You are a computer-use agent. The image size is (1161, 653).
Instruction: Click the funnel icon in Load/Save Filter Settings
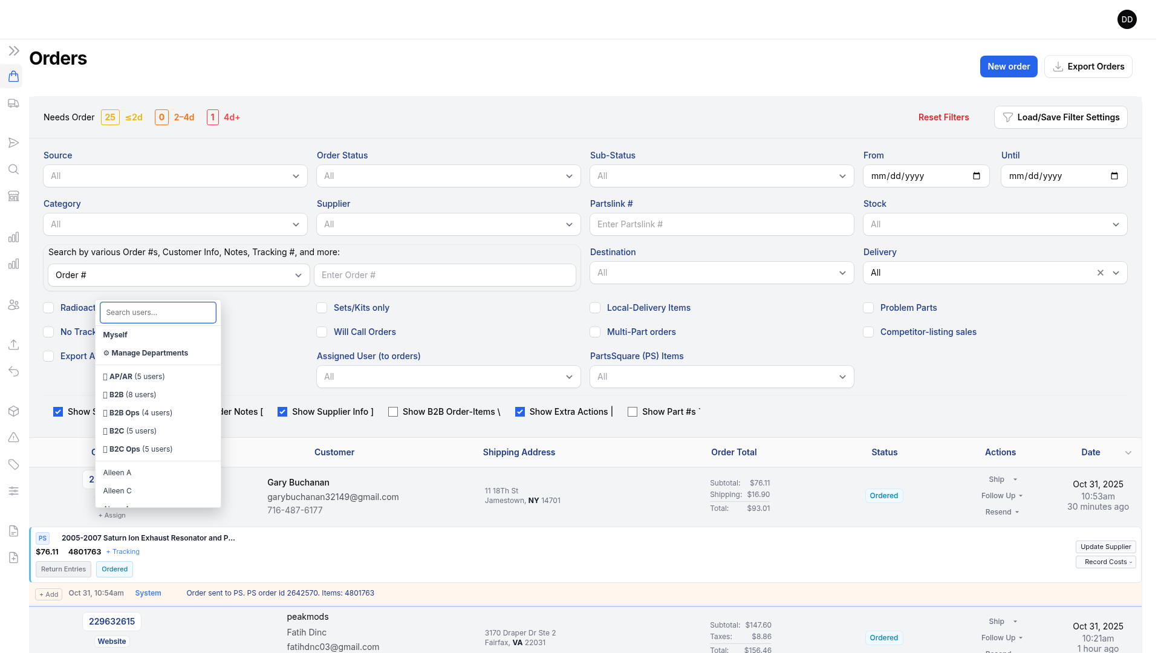(1007, 117)
